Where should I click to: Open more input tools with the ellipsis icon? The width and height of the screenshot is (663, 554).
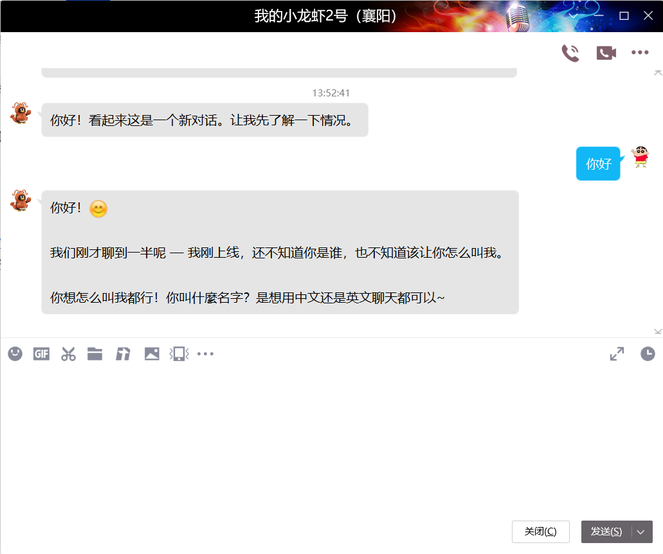205,353
